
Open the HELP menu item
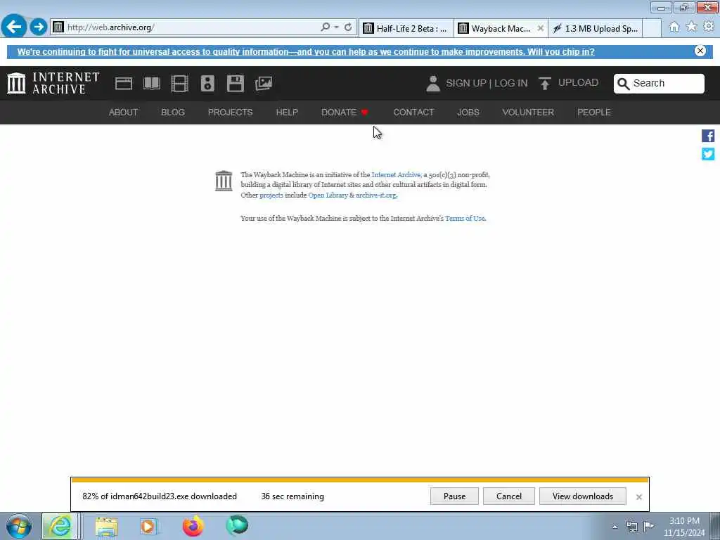pos(287,112)
